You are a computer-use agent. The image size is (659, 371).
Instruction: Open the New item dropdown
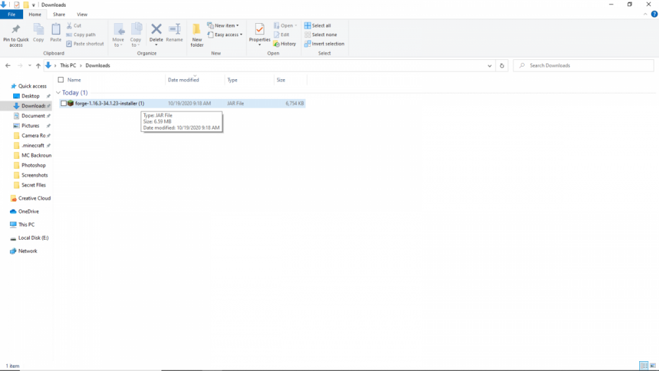click(x=223, y=26)
